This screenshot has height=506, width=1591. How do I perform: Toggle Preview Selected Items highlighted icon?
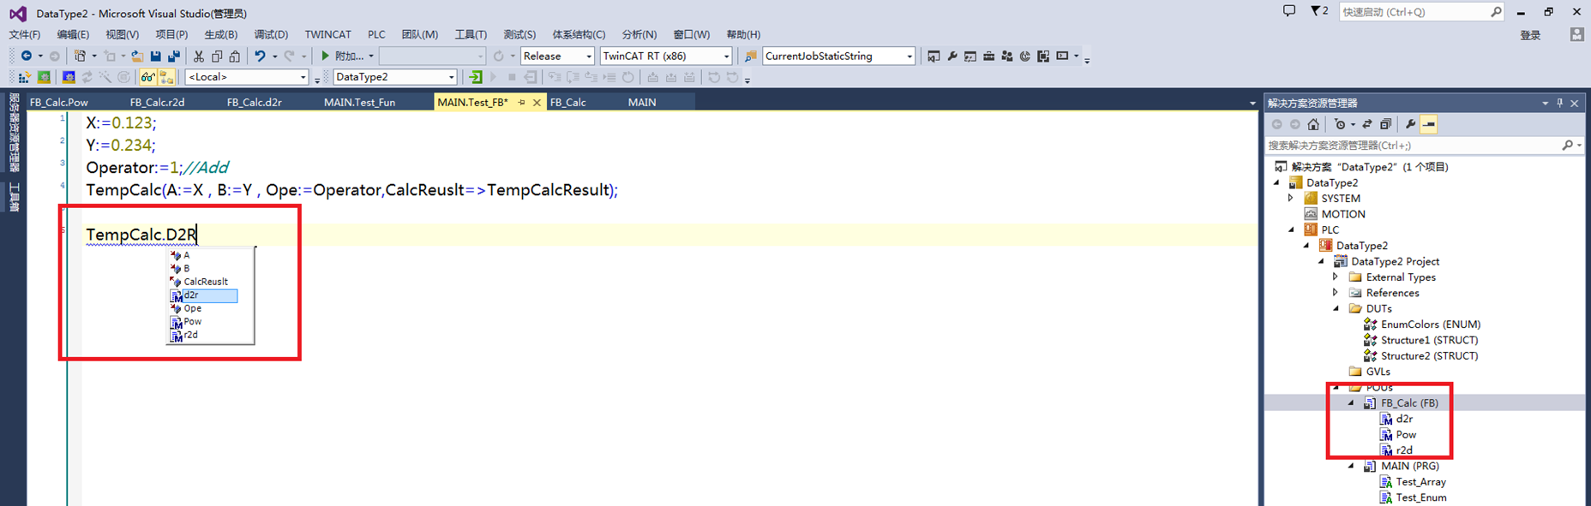1429,124
